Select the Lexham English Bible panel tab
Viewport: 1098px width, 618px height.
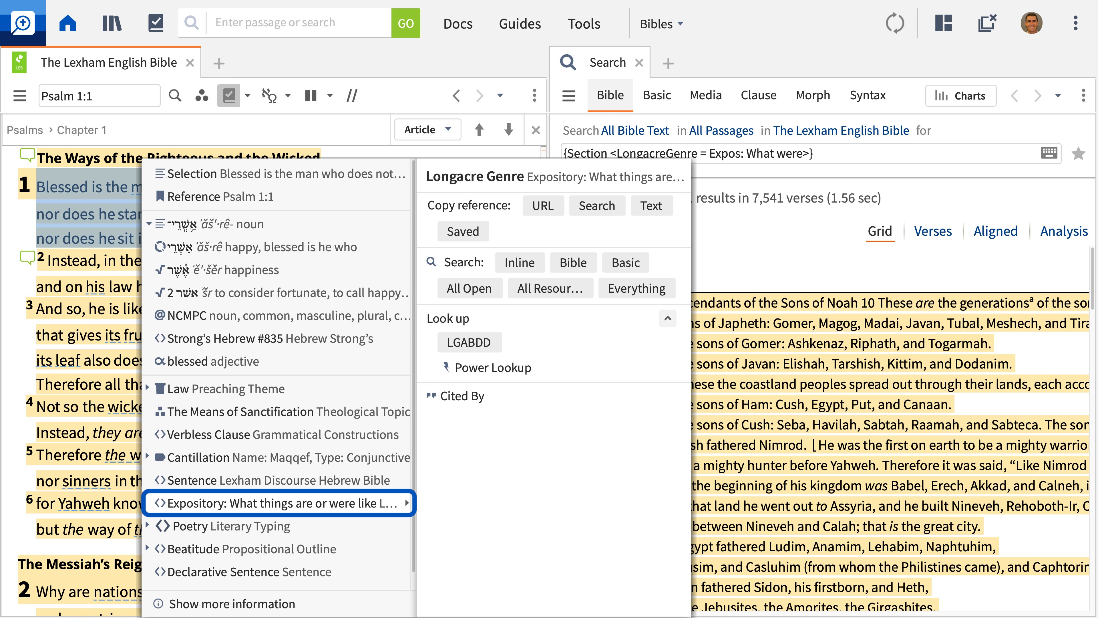[101, 63]
